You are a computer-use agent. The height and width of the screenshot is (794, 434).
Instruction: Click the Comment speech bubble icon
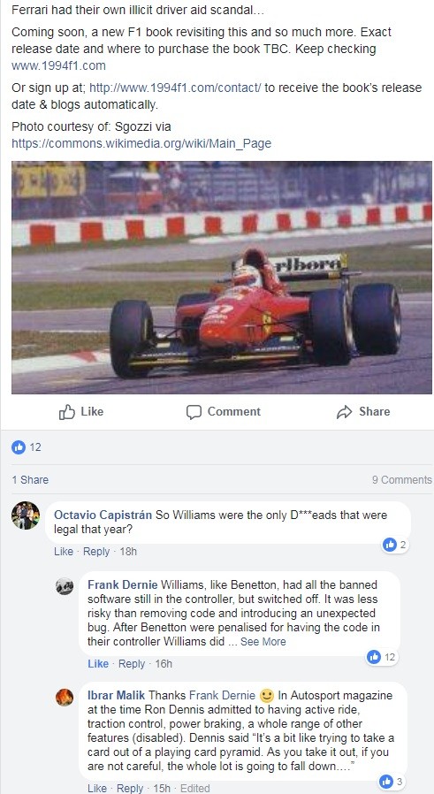click(194, 412)
